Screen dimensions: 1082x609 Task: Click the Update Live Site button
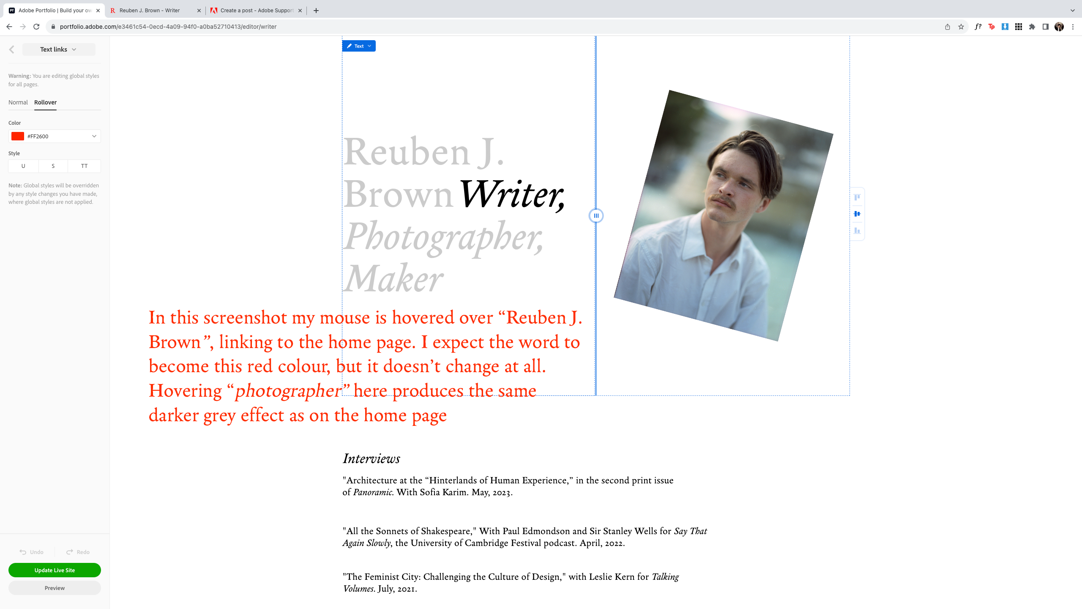click(55, 570)
